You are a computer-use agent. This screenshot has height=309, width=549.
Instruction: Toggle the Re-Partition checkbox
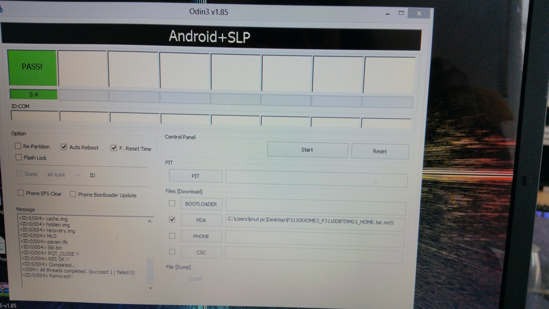coord(18,146)
